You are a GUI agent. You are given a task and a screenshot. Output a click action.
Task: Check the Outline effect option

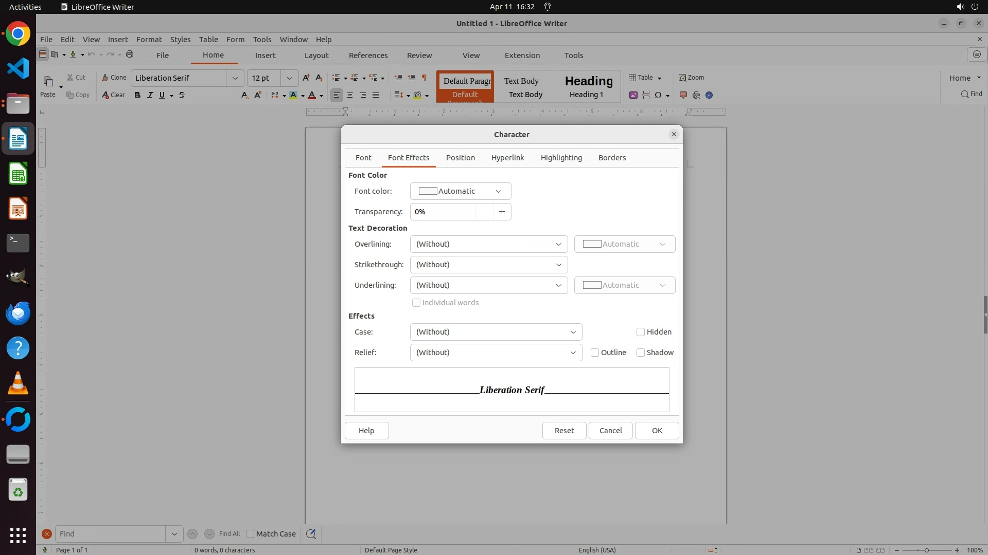595,353
